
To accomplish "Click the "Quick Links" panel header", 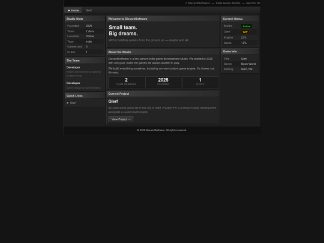I will (x=85, y=95).
